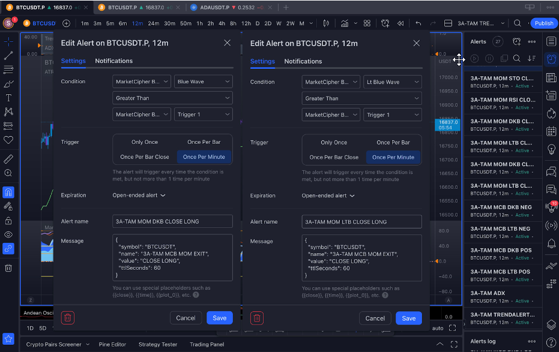The image size is (559, 352).
Task: Delete alert via left dialog trash button
Action: 68,317
